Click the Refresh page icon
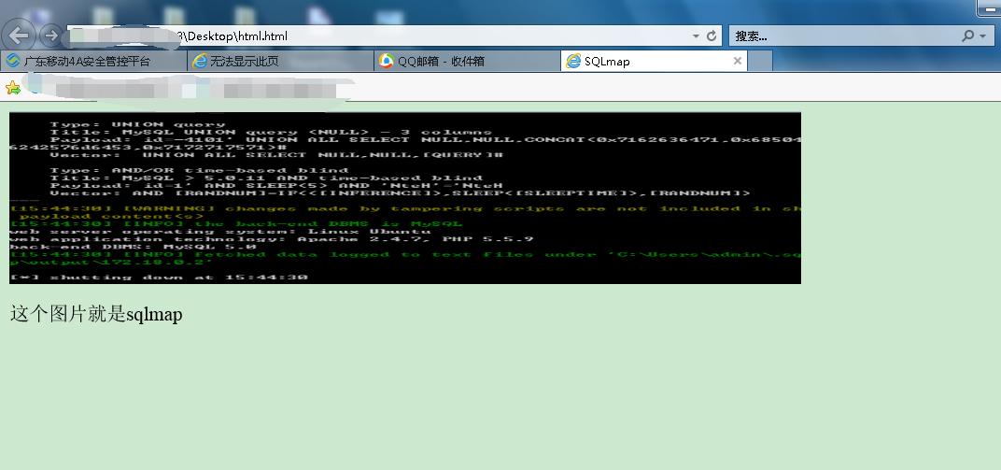This screenshot has width=1001, height=470. 712,36
